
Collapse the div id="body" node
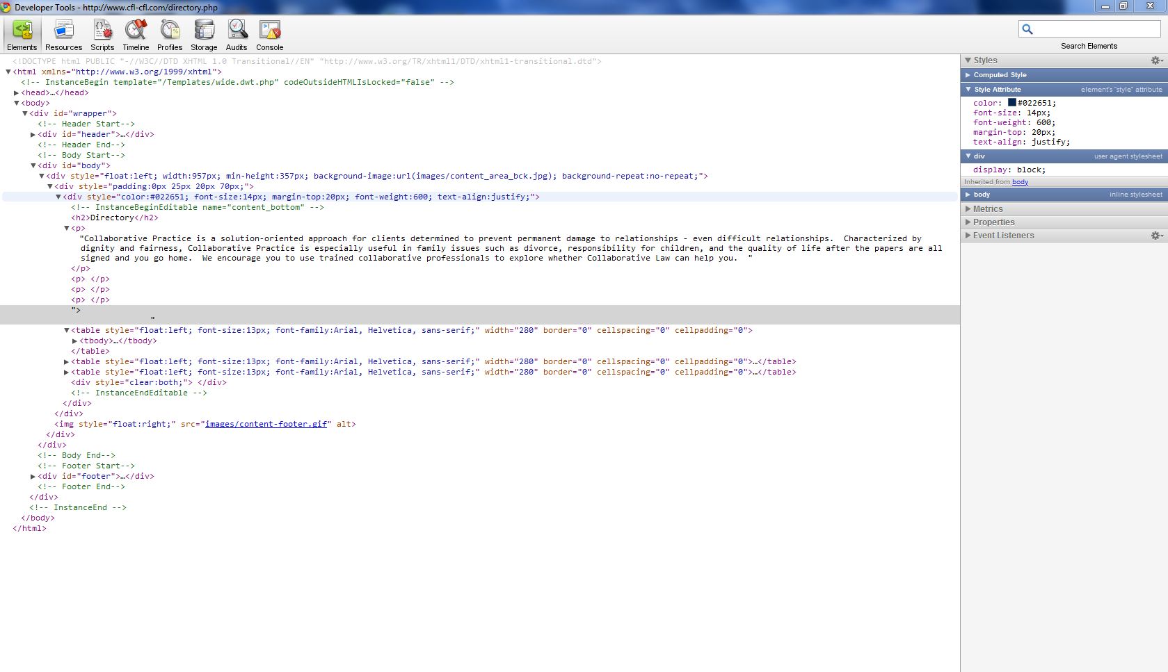(33, 165)
